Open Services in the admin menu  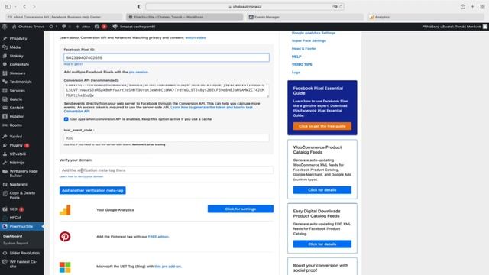17,91
